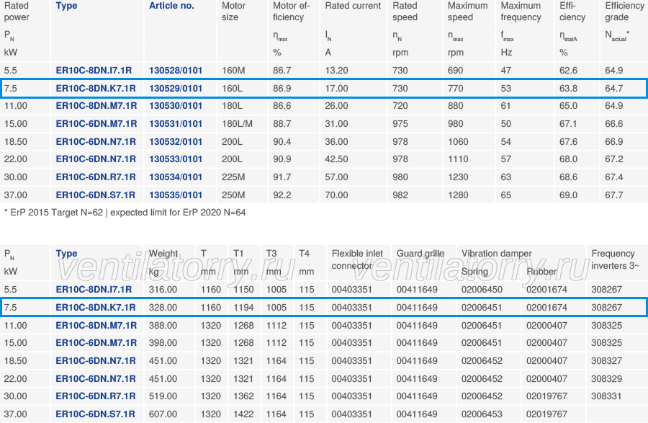The height and width of the screenshot is (423, 648).
Task: Select T1 dimension value '1194'
Action: pos(243,307)
